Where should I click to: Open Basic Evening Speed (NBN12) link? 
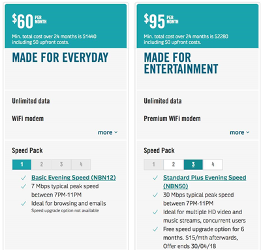(74, 178)
